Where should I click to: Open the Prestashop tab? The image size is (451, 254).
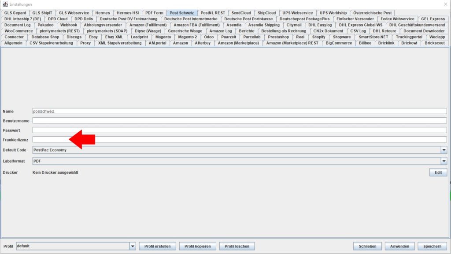coord(278,37)
